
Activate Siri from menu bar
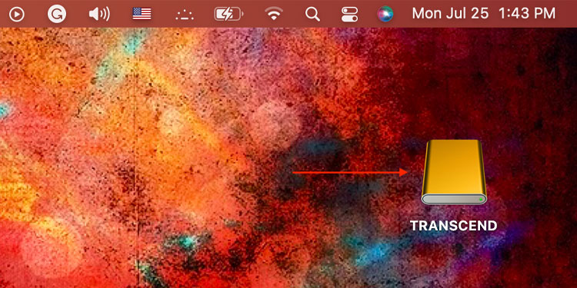[x=385, y=14]
